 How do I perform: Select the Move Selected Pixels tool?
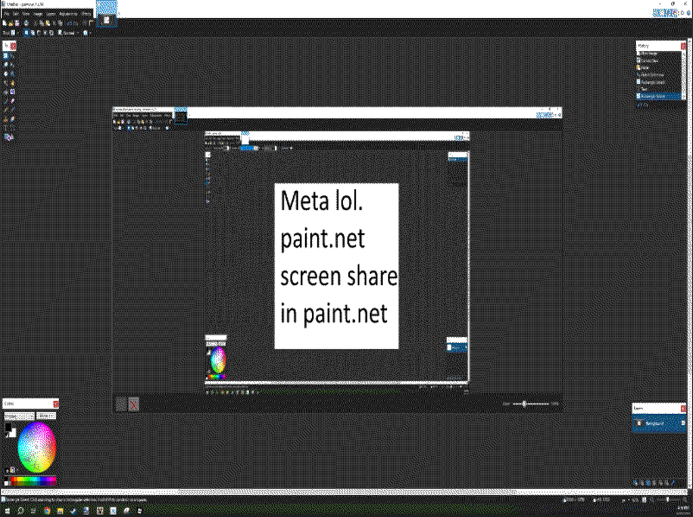point(12,56)
